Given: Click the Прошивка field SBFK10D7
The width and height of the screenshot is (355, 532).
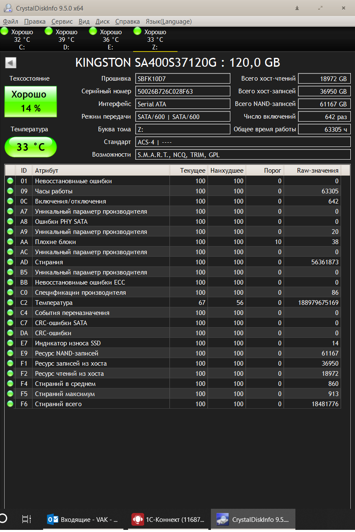Looking at the screenshot, I should 183,79.
